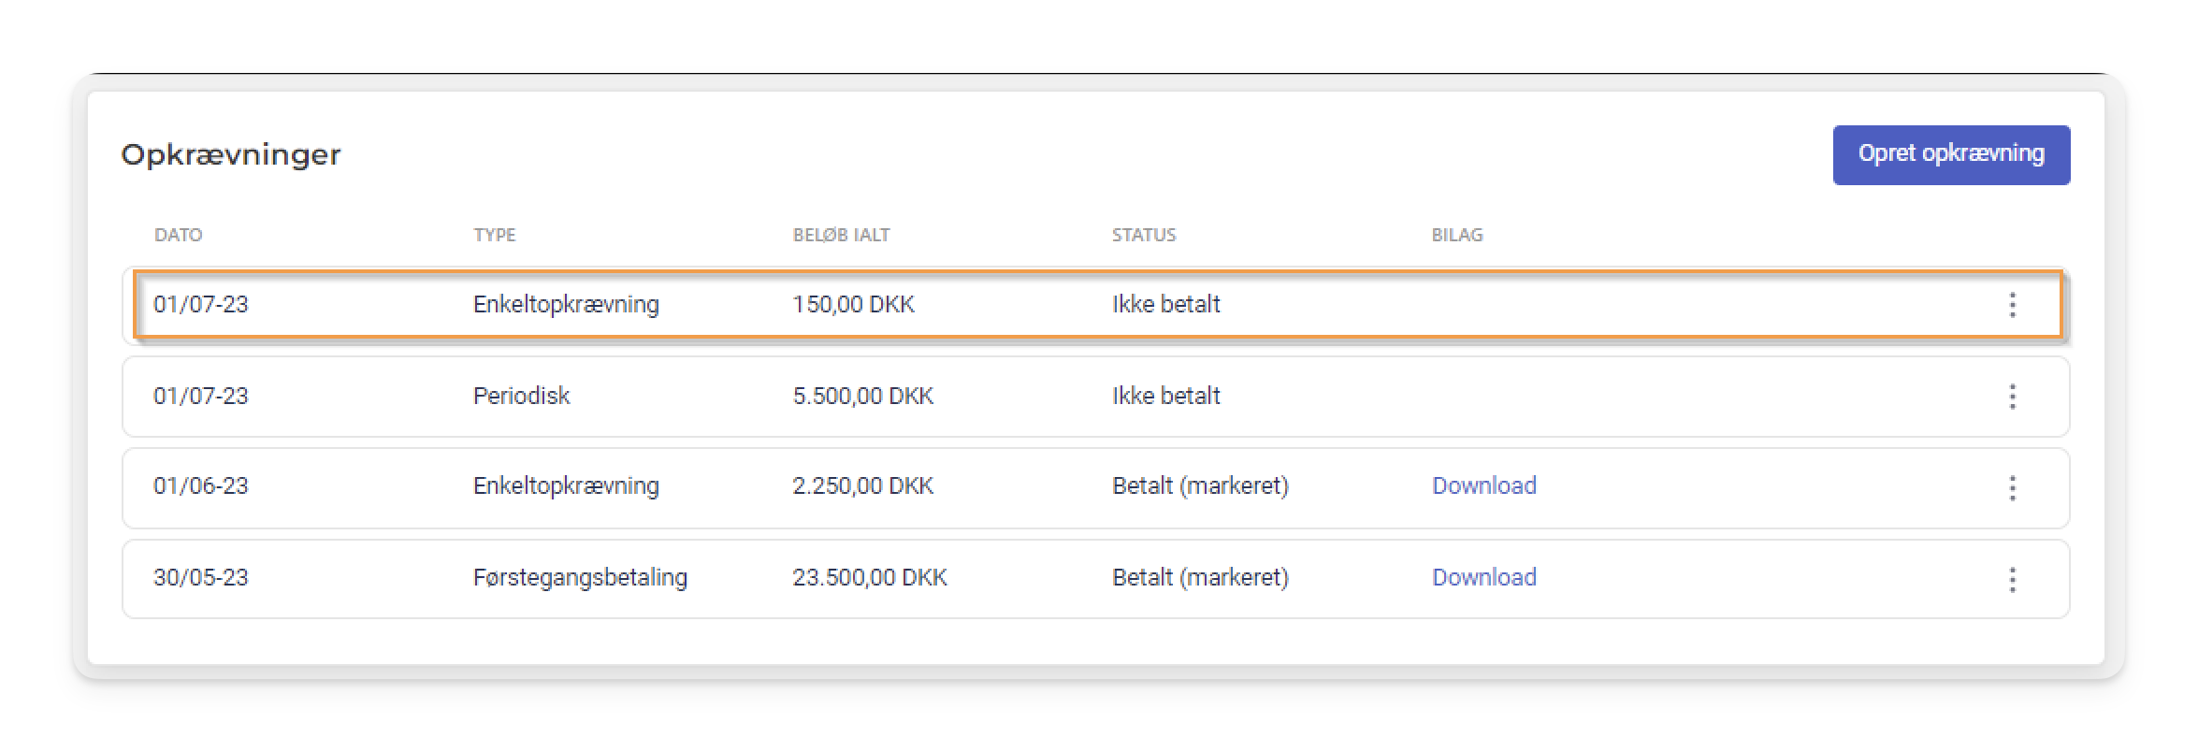Screen dimensions: 2198x752
Task: Click the 23.500,00 DKK amount
Action: tap(870, 577)
